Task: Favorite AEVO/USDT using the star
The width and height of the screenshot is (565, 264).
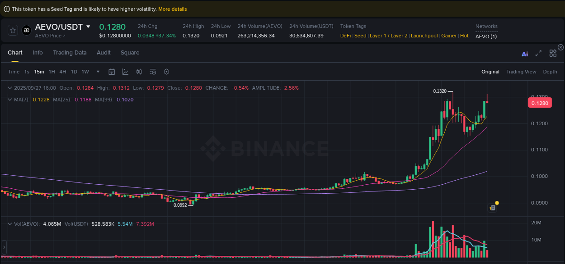Action: click(x=12, y=30)
